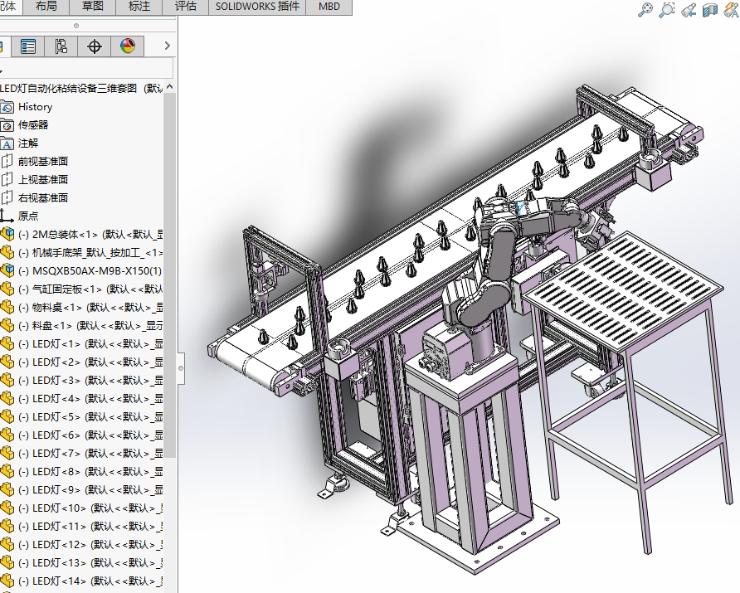
Task: Open the PropertyManager tab icon
Action: pyautogui.click(x=28, y=46)
